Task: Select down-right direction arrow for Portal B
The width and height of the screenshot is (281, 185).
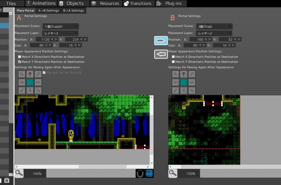Action: click(x=192, y=90)
